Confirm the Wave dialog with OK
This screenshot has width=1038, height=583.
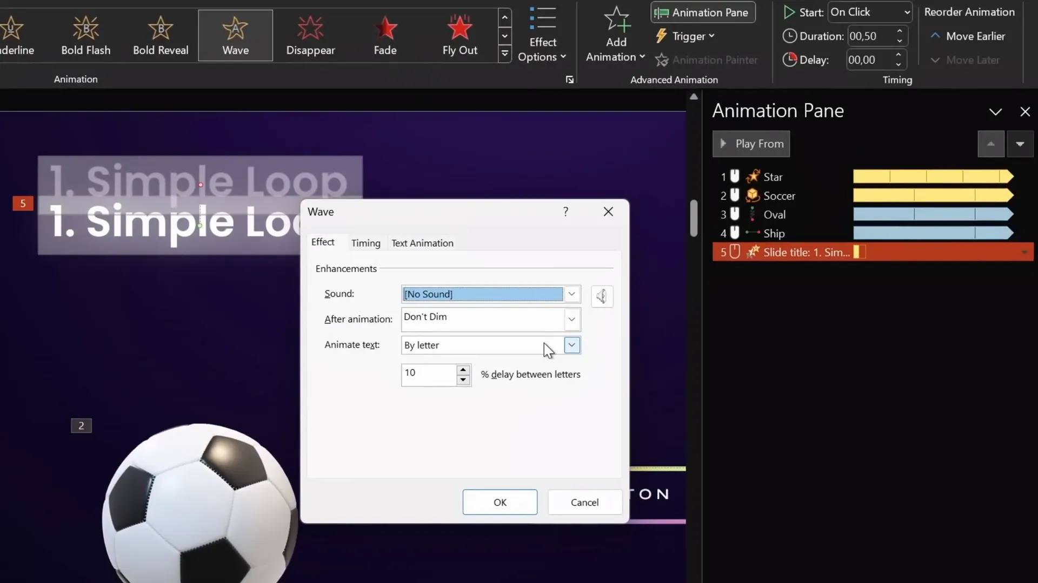[500, 502]
